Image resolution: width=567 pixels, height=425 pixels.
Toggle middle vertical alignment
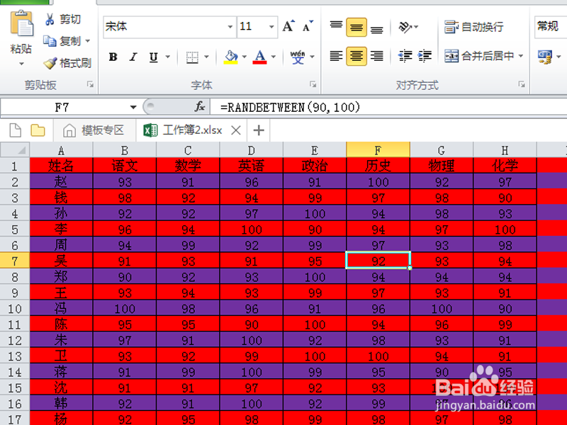(x=357, y=27)
